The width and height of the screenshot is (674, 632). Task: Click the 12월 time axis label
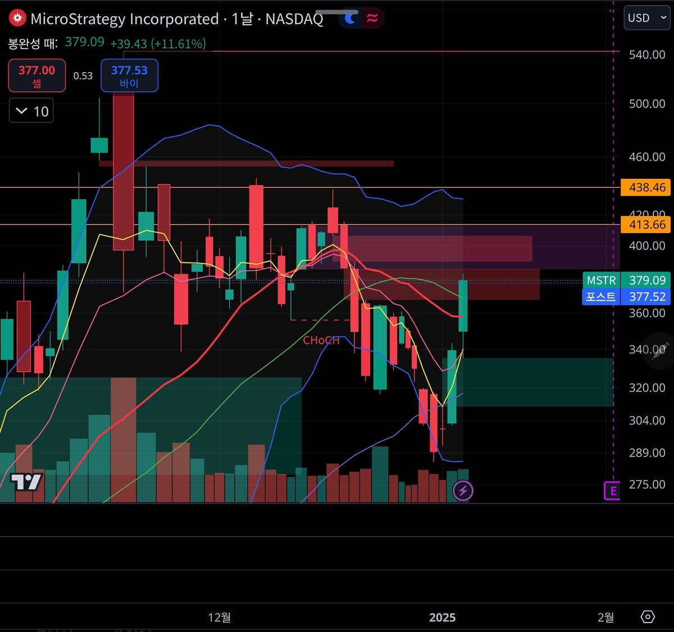pos(219,617)
